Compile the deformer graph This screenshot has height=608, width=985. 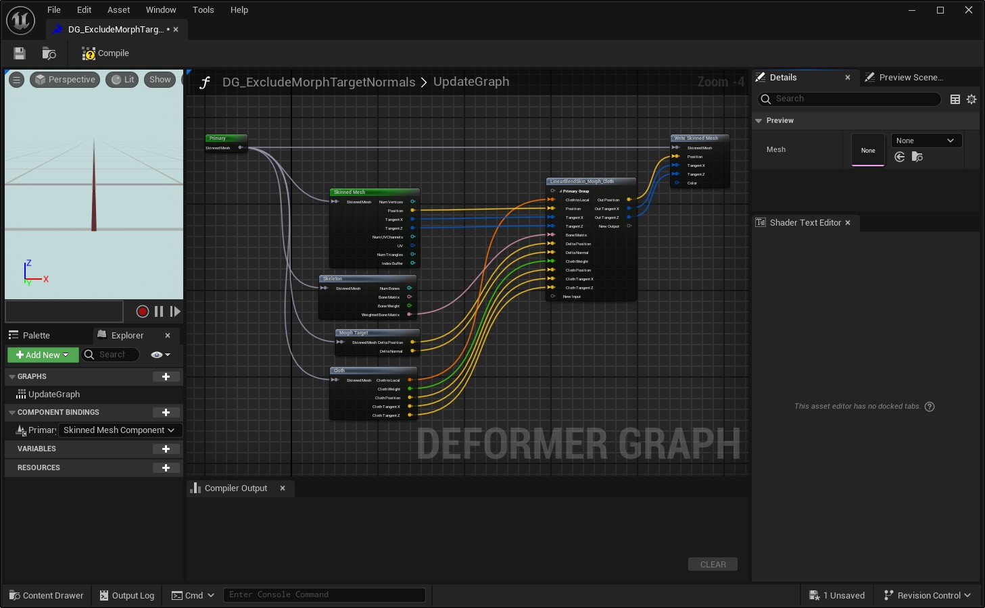pyautogui.click(x=105, y=53)
